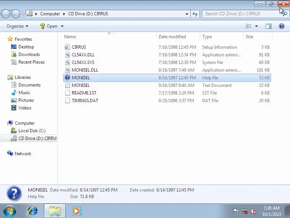This screenshot has height=218, width=290.
Task: Sort files by Date modified column
Action: [172, 37]
